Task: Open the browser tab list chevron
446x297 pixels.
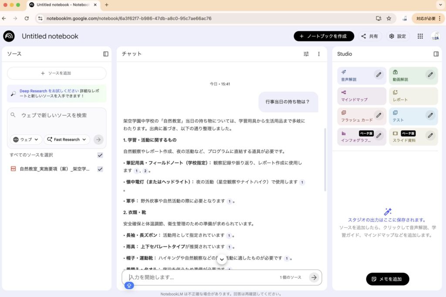Action: 439,5
